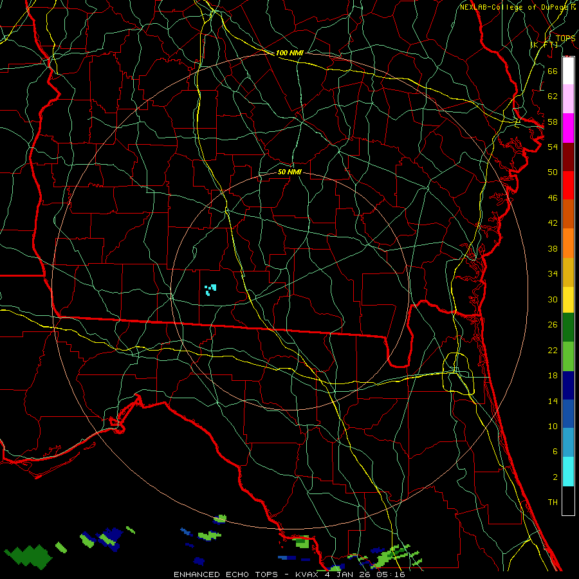
Task: Click legend value "46"
Action: pos(553,198)
